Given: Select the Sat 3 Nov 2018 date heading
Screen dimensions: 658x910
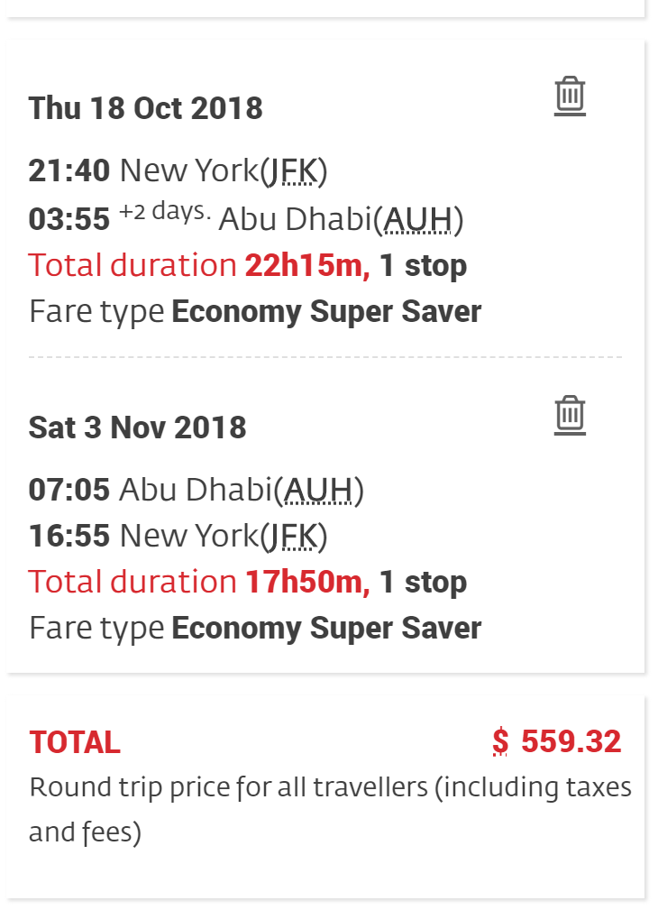Looking at the screenshot, I should (x=138, y=427).
